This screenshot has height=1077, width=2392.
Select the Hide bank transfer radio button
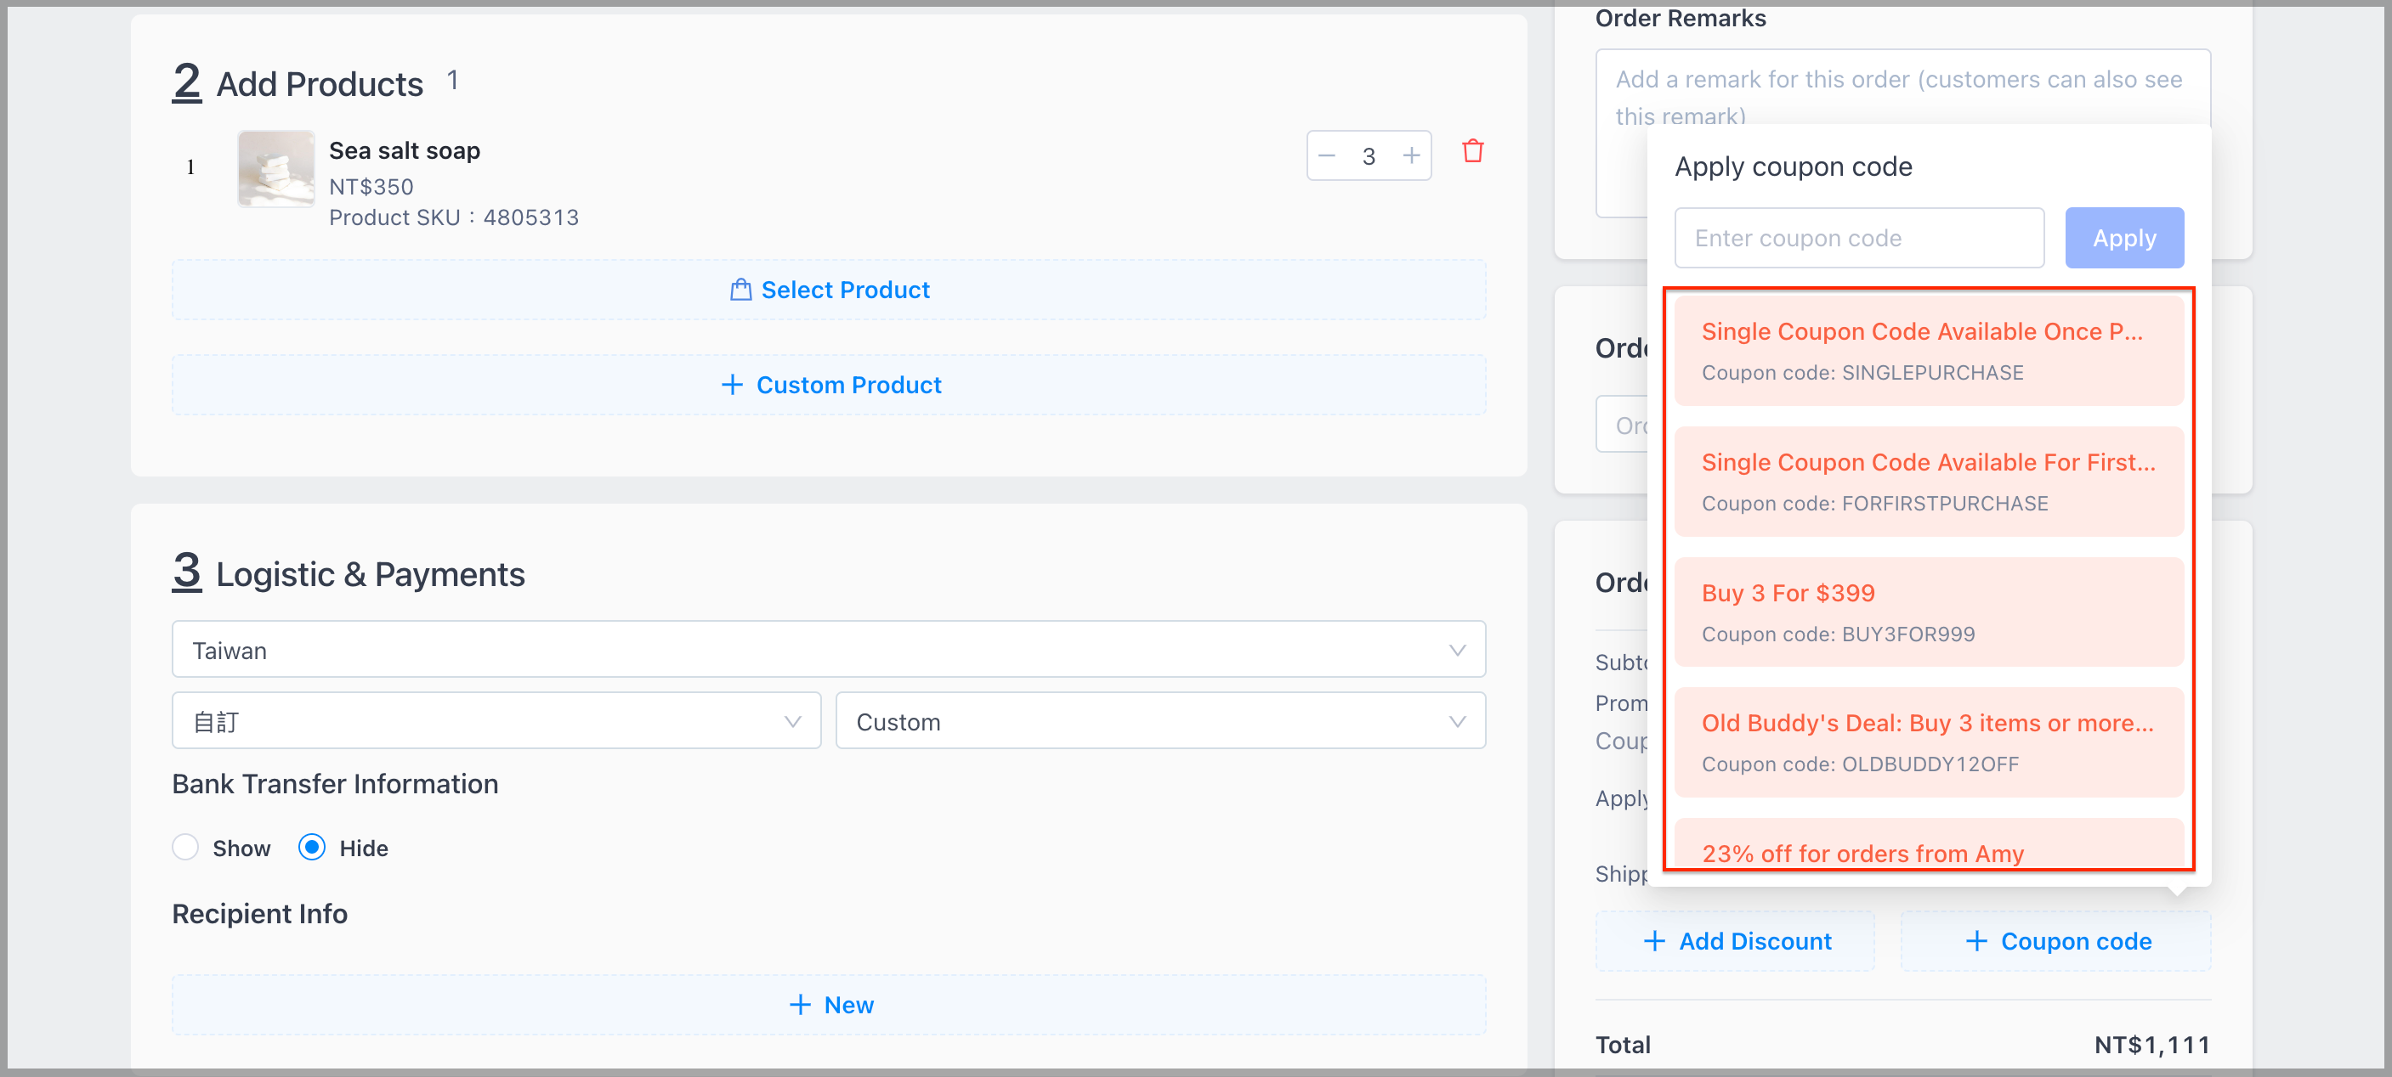tap(312, 847)
